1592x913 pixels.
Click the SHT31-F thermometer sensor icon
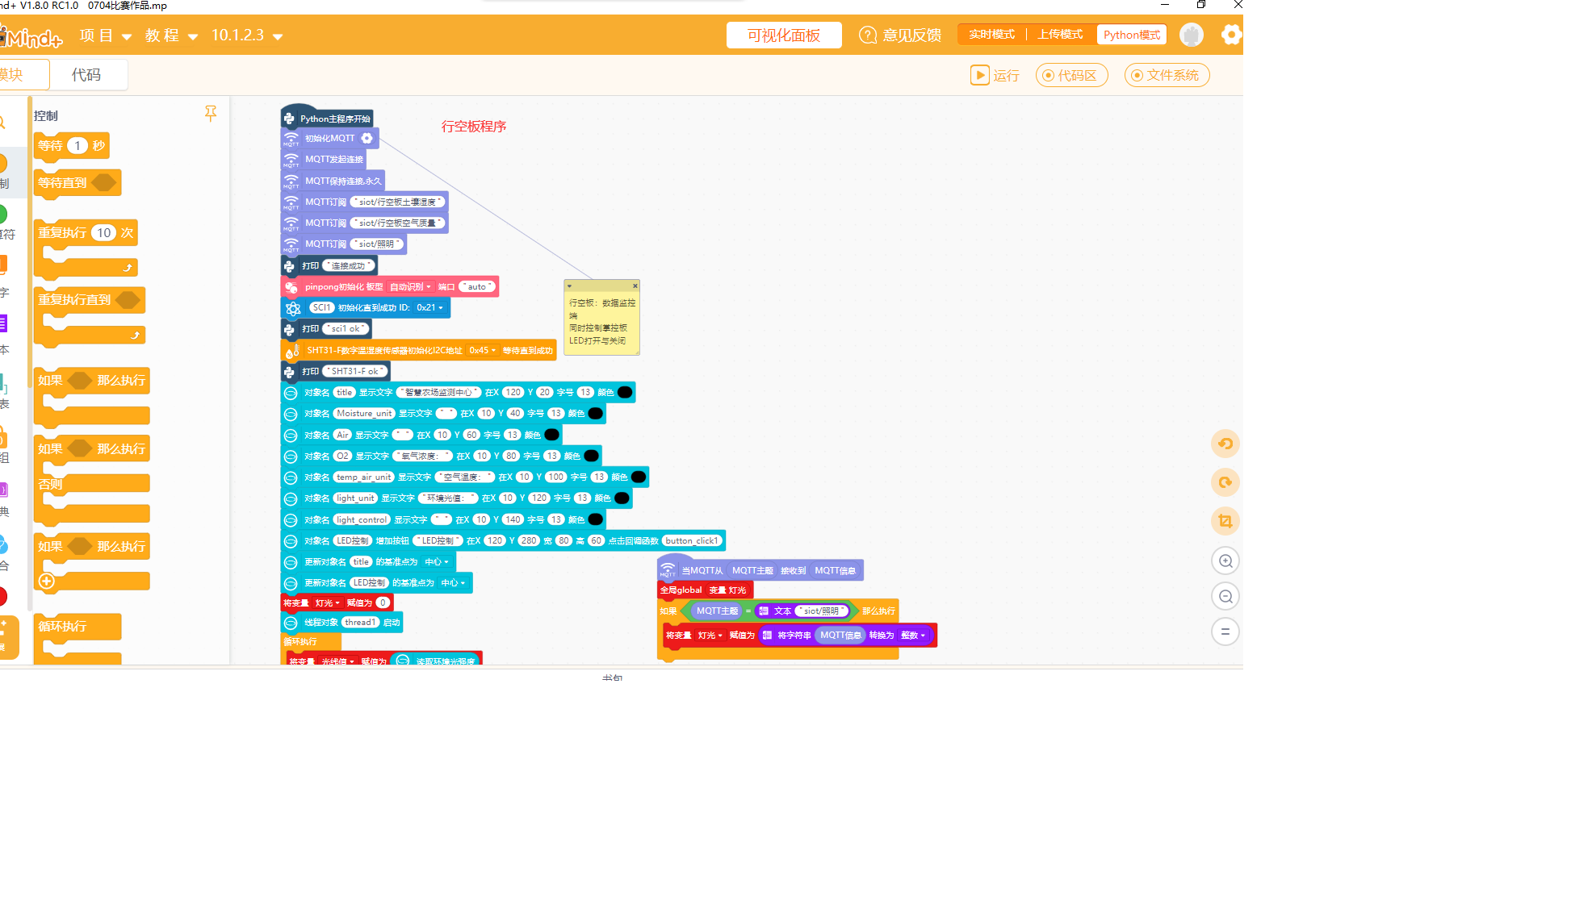click(292, 351)
